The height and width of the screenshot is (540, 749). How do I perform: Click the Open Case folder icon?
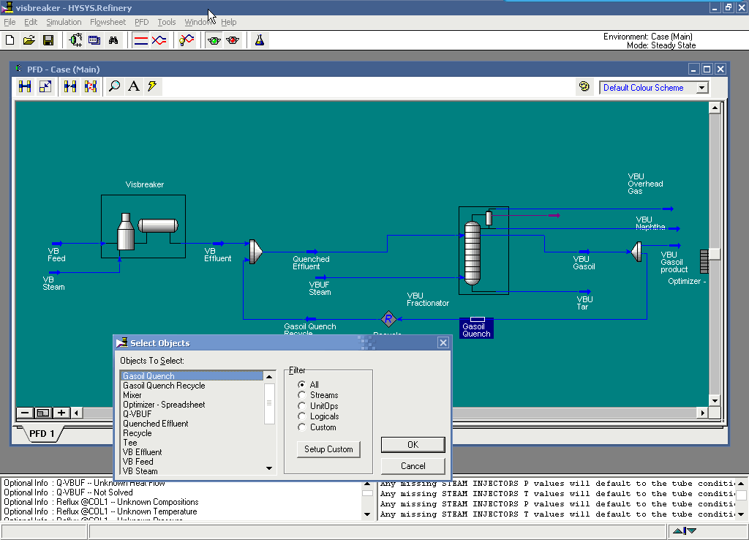pos(29,40)
